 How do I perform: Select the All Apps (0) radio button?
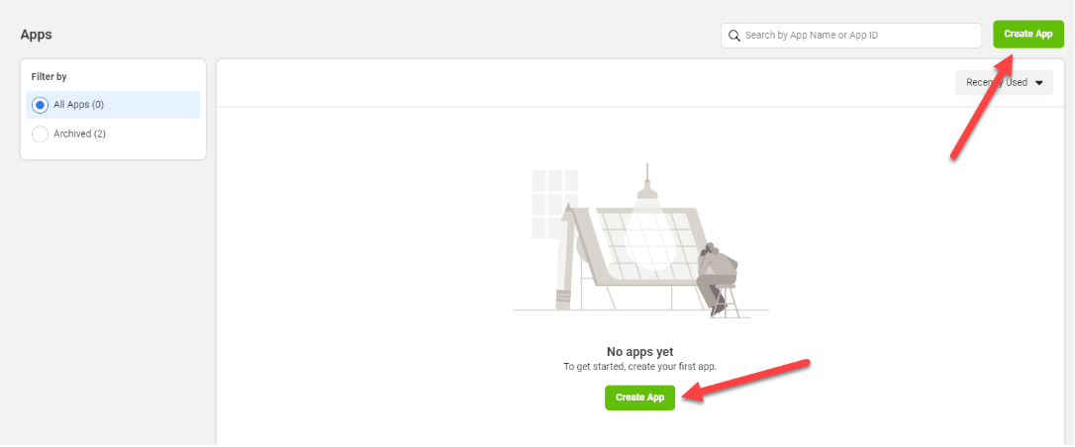point(40,105)
